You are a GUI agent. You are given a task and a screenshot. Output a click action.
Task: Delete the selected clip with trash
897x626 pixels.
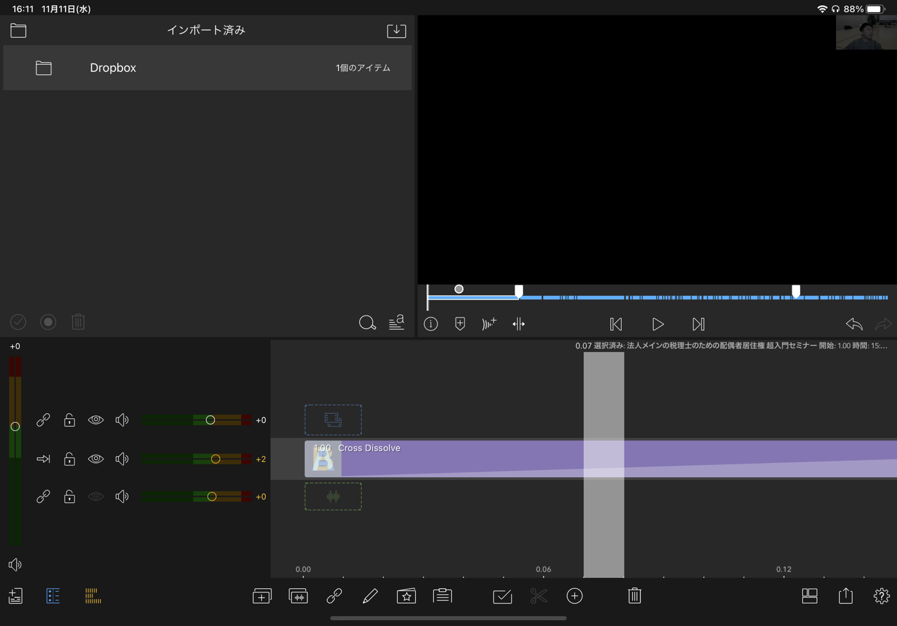click(x=635, y=596)
